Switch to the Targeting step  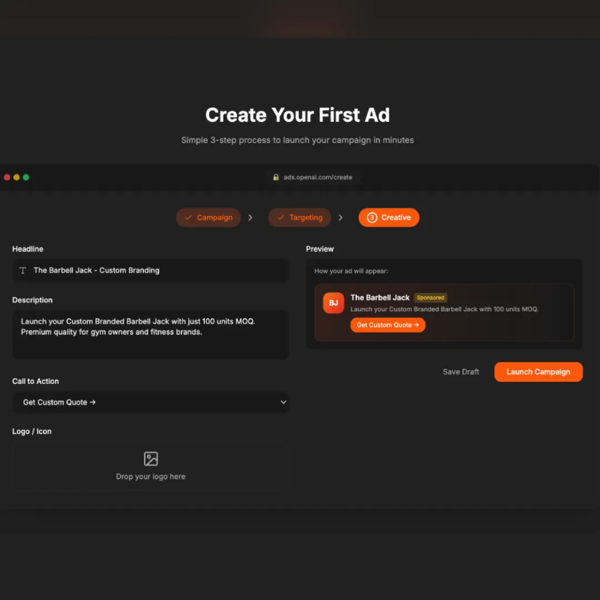(299, 217)
